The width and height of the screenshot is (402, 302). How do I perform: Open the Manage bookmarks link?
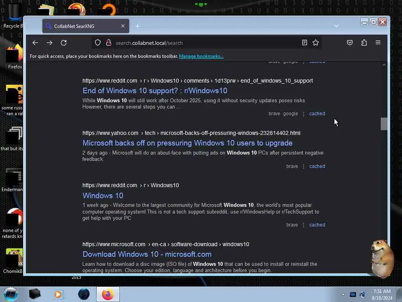click(201, 56)
